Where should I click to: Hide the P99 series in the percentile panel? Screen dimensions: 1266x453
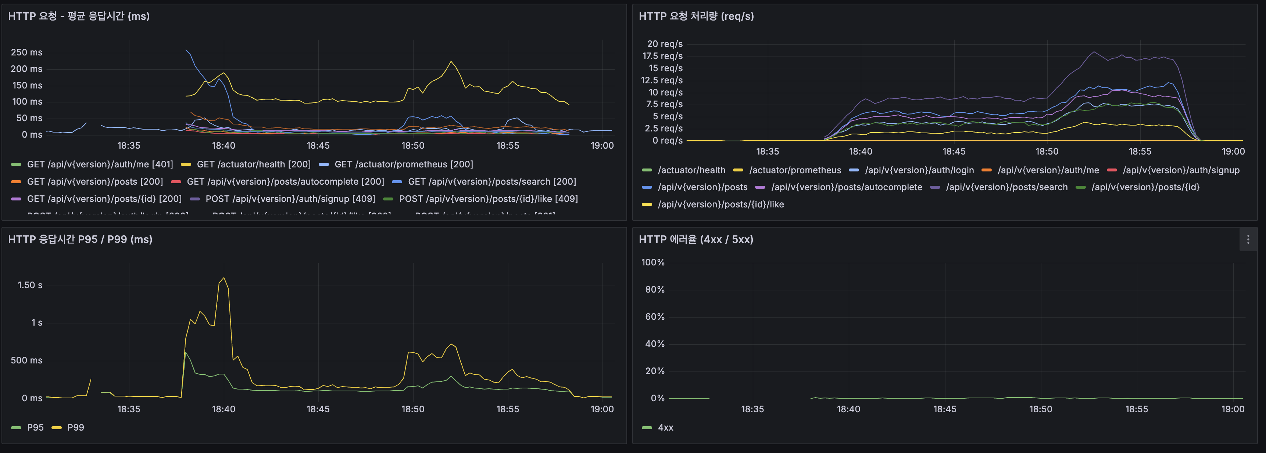pos(76,427)
